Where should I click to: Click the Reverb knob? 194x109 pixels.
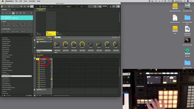click(107, 44)
